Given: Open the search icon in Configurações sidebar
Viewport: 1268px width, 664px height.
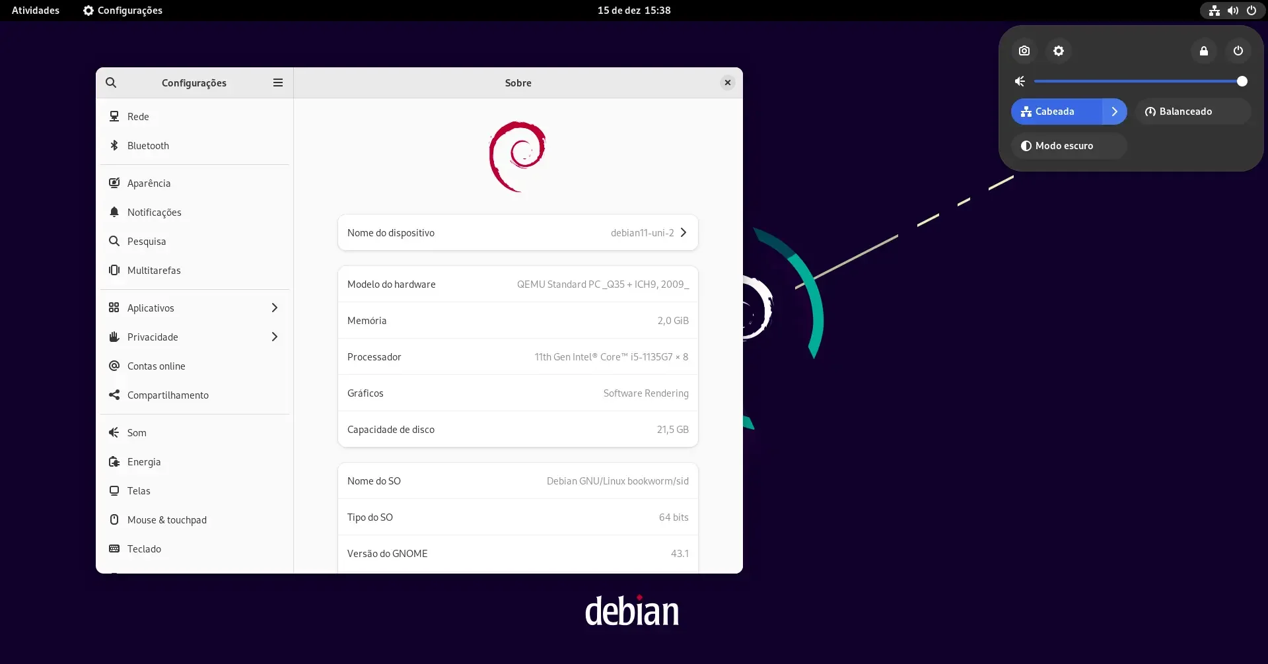Looking at the screenshot, I should [x=111, y=83].
